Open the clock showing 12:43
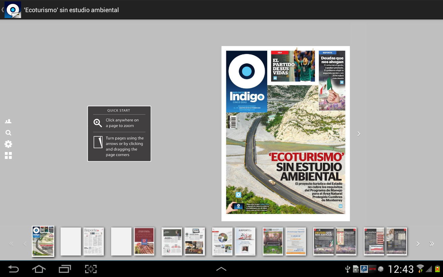 coord(401,269)
